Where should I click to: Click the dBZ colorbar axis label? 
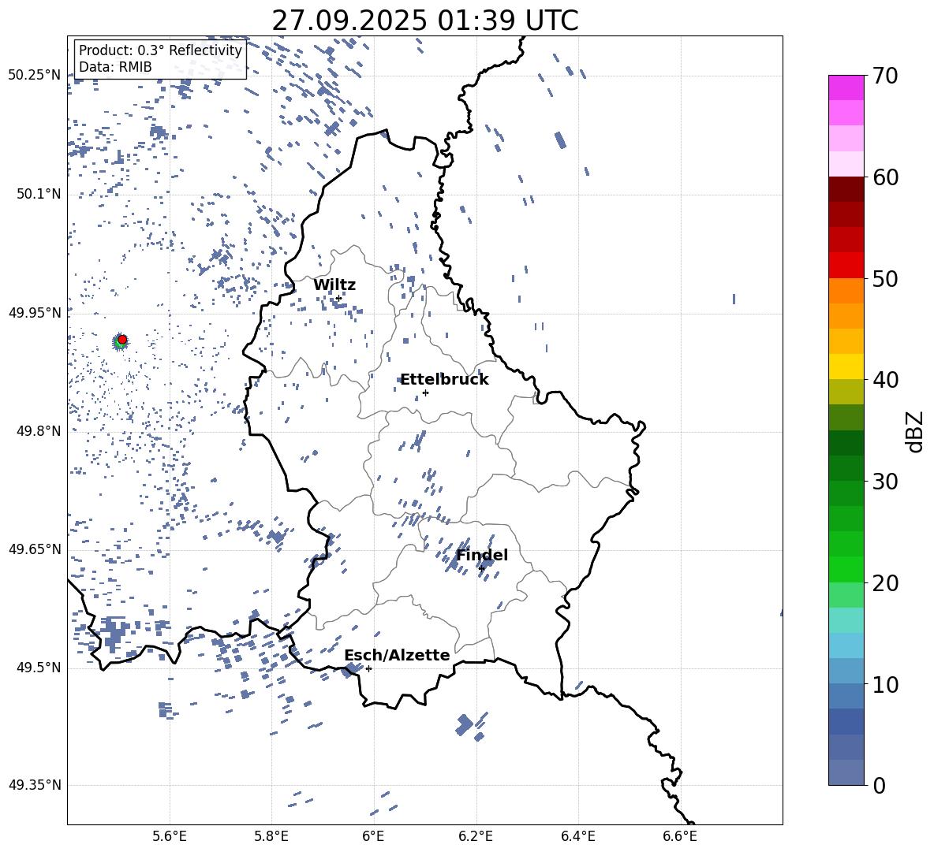coord(915,431)
